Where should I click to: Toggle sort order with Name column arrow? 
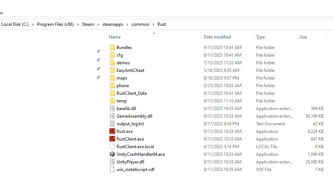[x=154, y=33]
